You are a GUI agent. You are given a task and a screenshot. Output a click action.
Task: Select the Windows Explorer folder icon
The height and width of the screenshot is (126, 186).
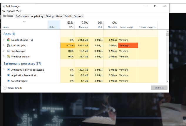(x=9, y=57)
